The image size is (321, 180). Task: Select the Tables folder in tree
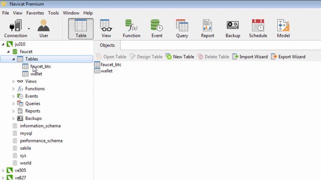click(47, 59)
